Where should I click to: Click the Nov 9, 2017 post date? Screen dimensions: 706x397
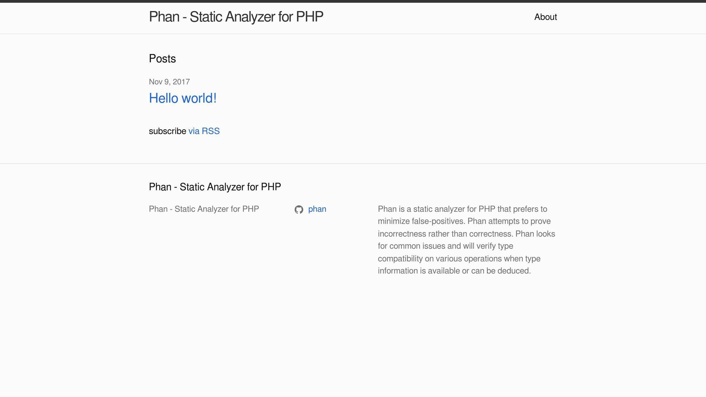click(x=169, y=82)
